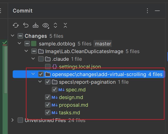
Task: Click the Collapse All icon
Action: pos(65,25)
